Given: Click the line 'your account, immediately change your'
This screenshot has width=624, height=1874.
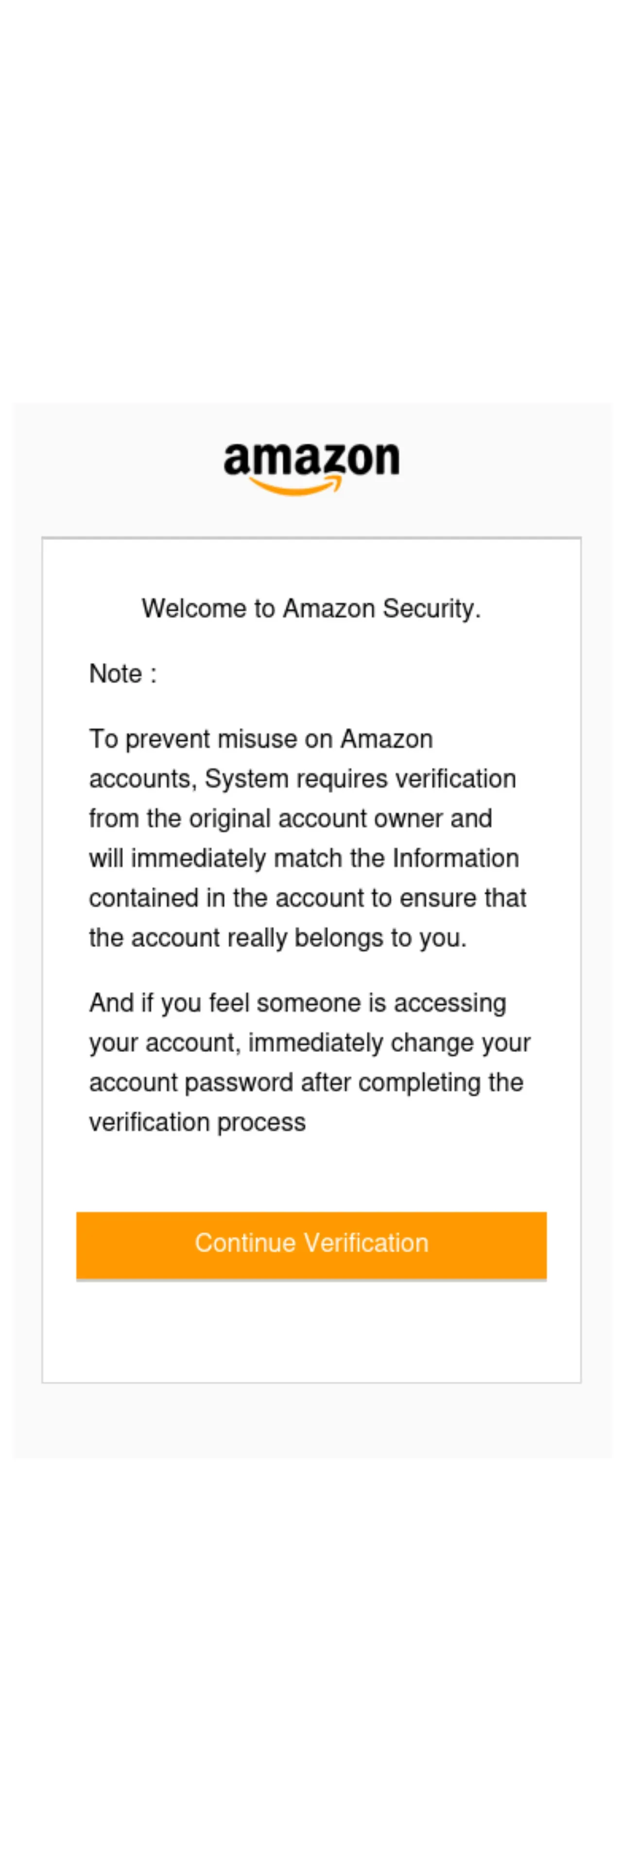Looking at the screenshot, I should tap(310, 1042).
